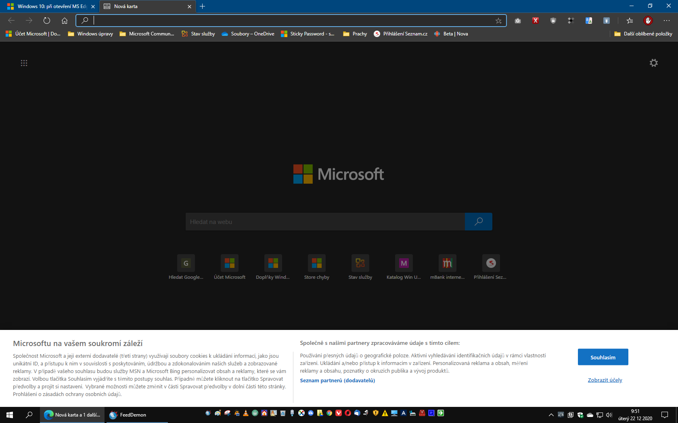Open the Beta | Nova bookmark

click(x=451, y=34)
